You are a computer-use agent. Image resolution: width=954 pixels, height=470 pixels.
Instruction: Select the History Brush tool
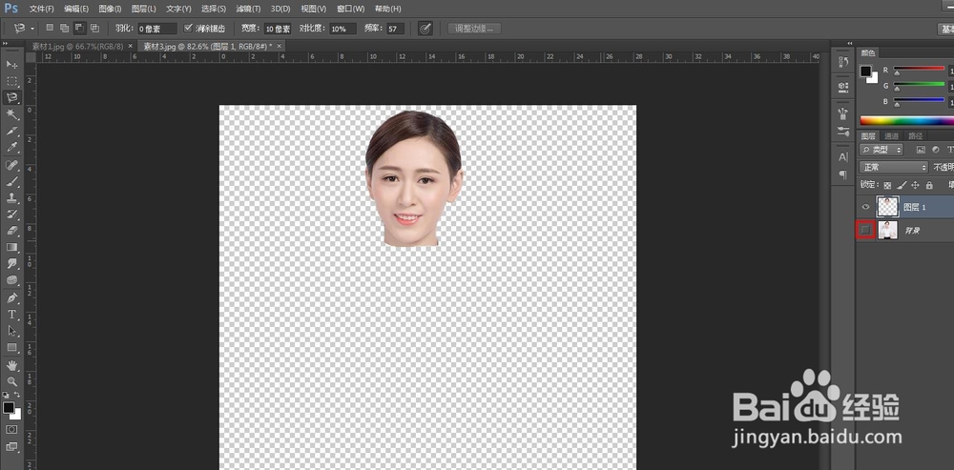click(x=11, y=215)
